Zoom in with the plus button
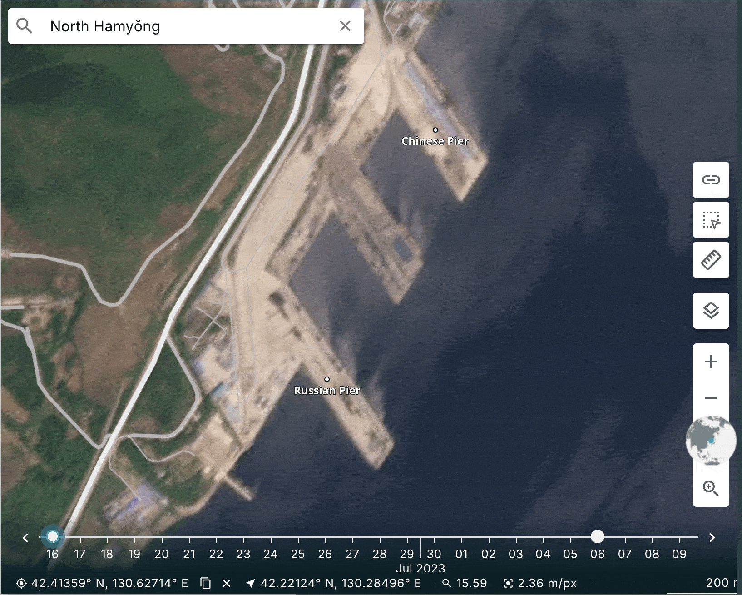Screen dimensions: 742x595 pos(711,362)
